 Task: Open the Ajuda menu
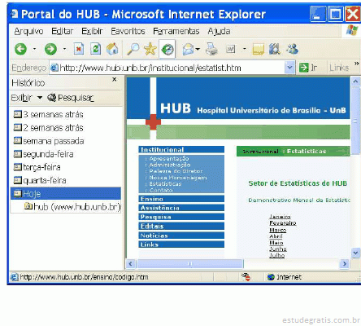219,31
